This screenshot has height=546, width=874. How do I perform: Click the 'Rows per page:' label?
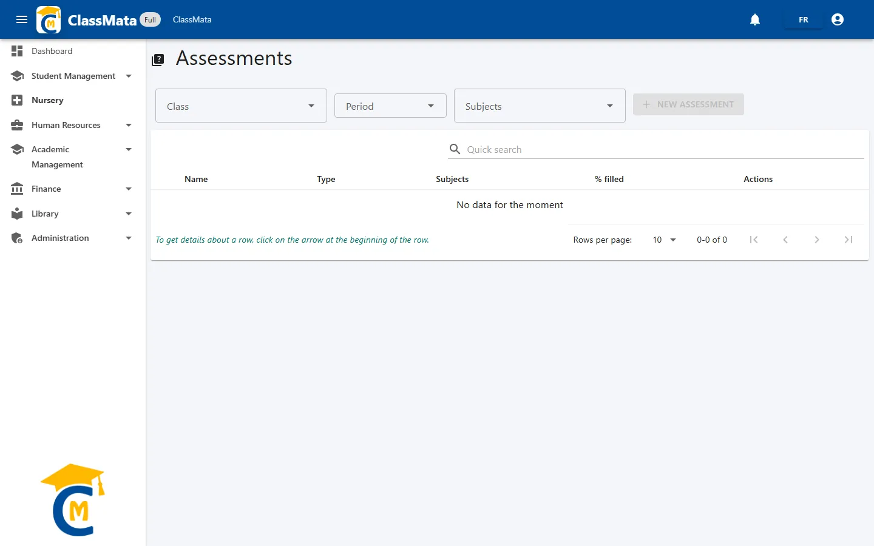(x=603, y=240)
